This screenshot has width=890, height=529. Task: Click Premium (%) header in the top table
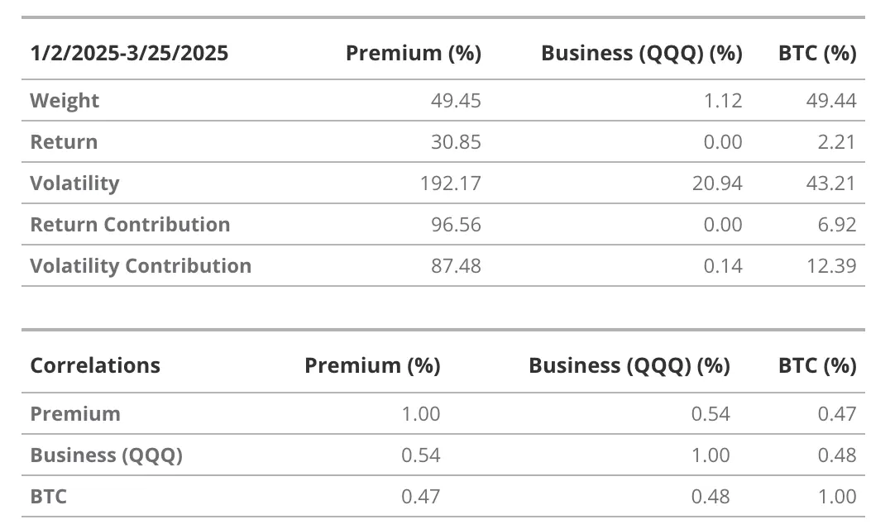[x=413, y=54]
